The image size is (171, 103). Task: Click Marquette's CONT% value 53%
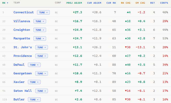tap(165, 38)
